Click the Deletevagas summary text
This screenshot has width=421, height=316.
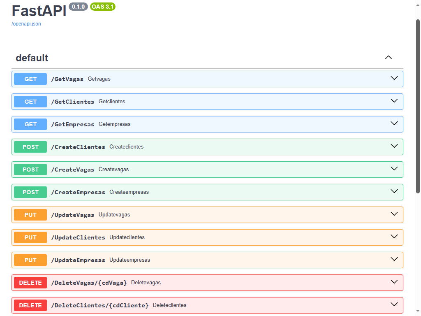coord(146,282)
